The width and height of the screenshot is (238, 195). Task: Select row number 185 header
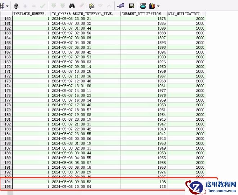6,139
